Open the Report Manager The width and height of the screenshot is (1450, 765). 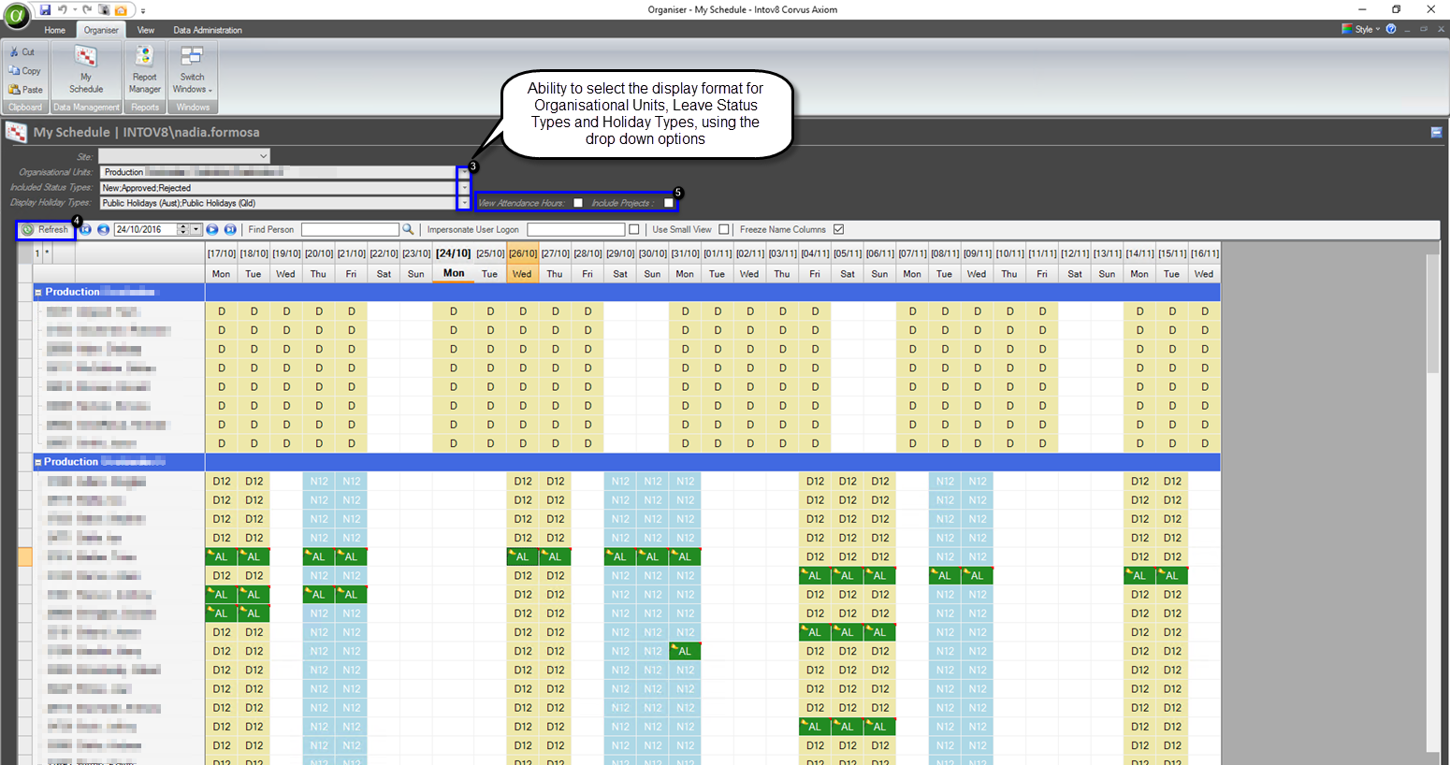coord(144,70)
